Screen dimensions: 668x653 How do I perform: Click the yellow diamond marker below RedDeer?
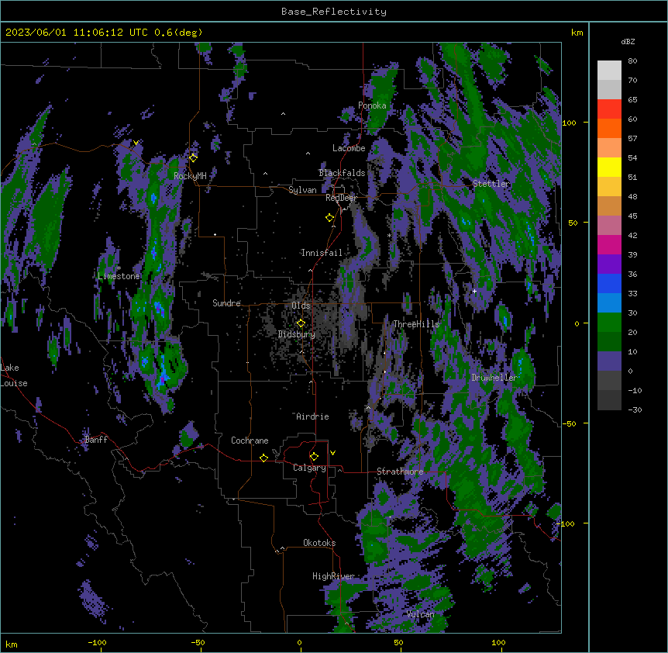tap(329, 218)
